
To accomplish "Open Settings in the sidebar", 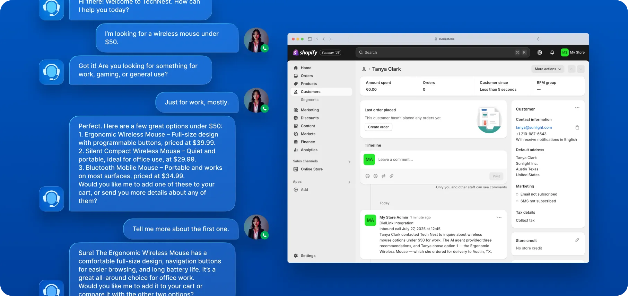I will [x=308, y=256].
